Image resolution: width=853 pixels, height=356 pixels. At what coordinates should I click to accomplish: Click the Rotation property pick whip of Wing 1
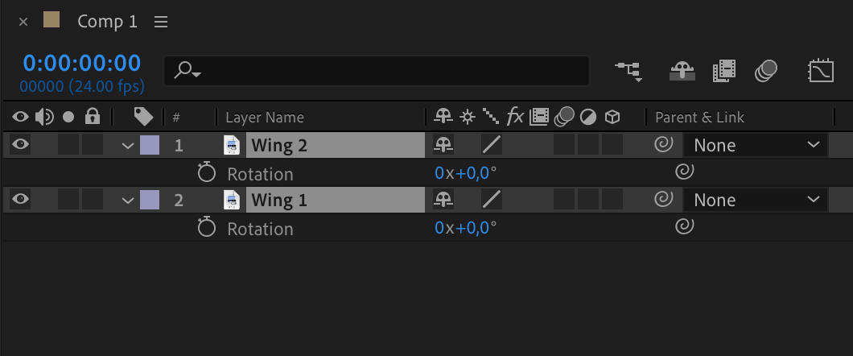coord(684,226)
